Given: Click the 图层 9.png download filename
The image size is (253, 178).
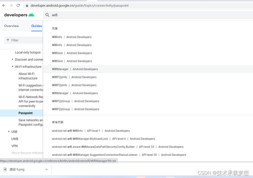Looking at the screenshot, I should click(x=17, y=169).
